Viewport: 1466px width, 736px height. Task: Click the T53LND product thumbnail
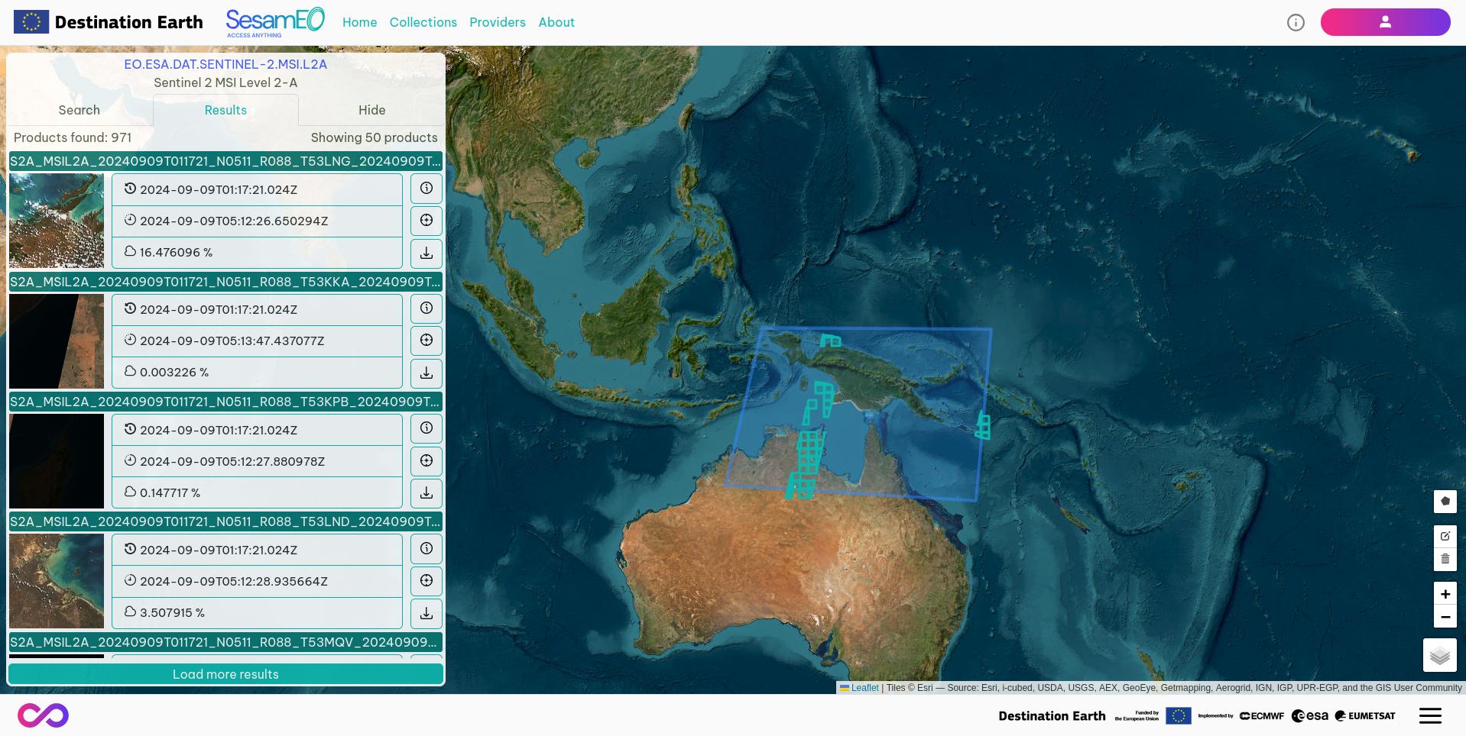pos(57,581)
